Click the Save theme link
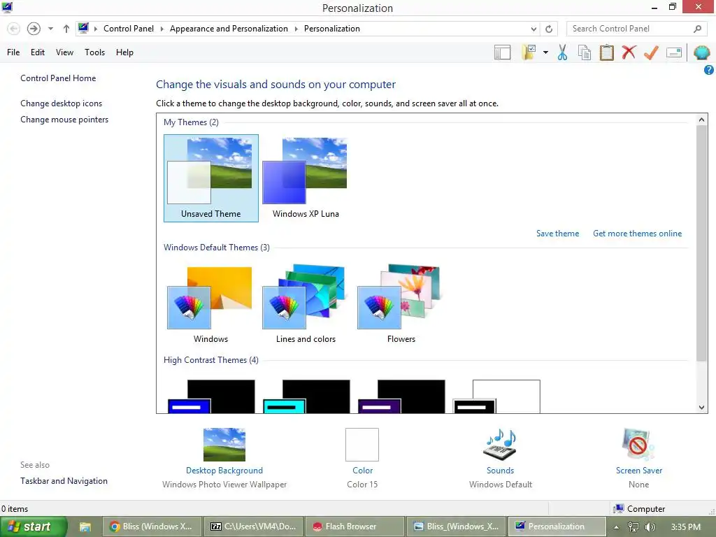Screen dimensions: 716x537 tap(557, 234)
